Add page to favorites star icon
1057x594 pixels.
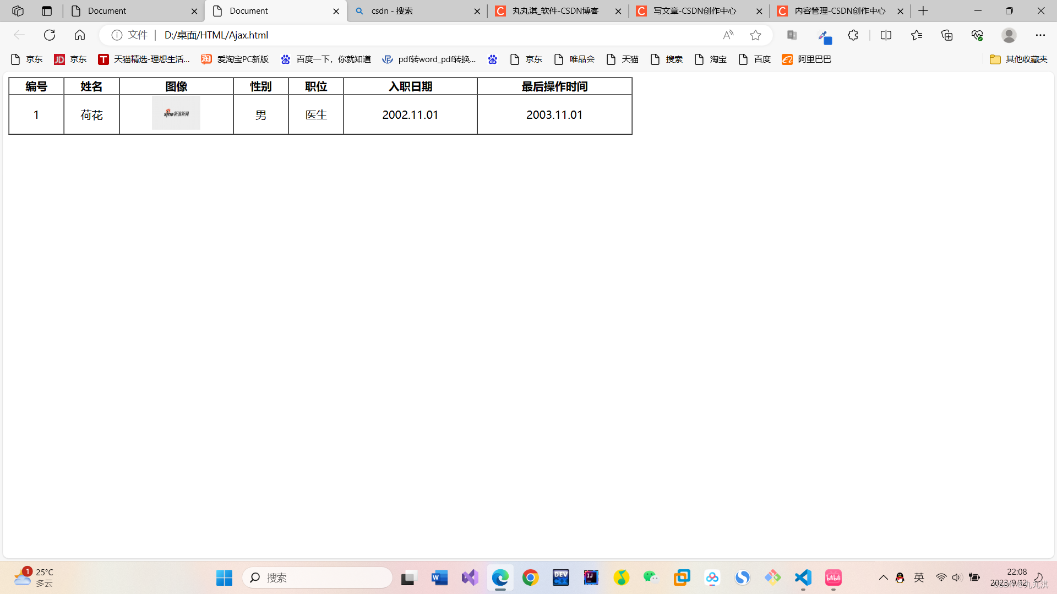755,35
